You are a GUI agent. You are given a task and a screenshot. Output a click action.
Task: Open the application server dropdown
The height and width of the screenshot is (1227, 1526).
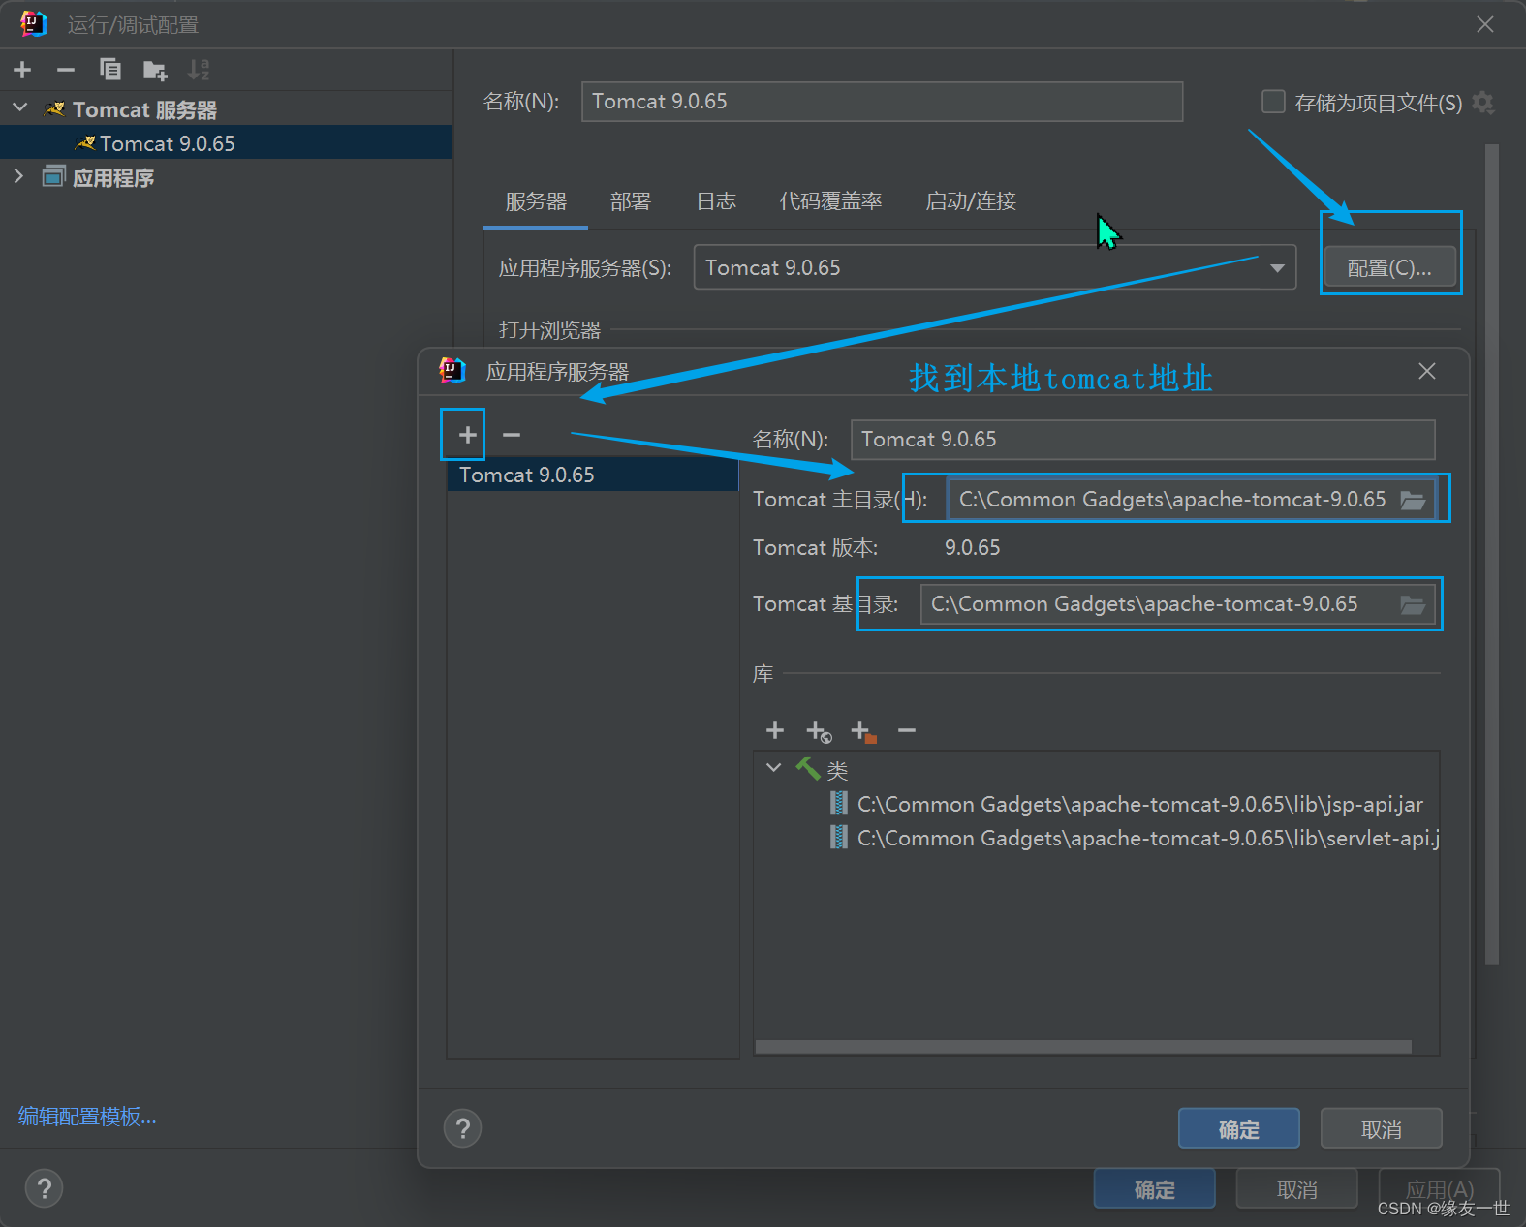[x=1277, y=268]
